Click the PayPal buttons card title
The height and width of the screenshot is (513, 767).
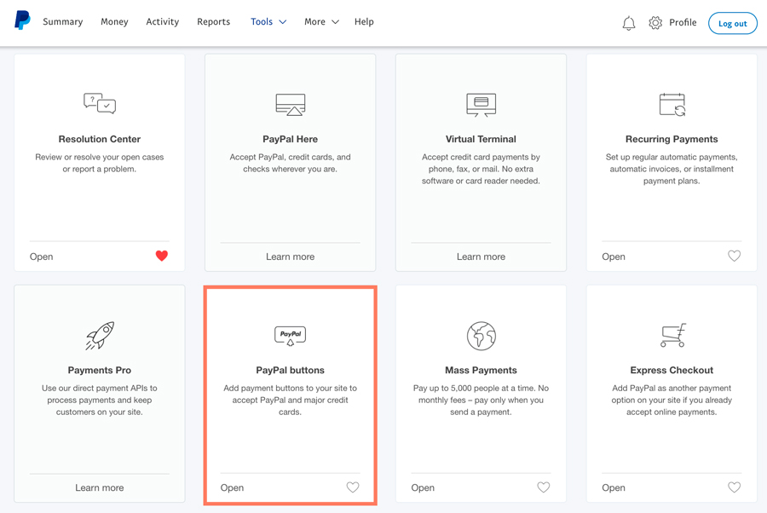click(290, 370)
